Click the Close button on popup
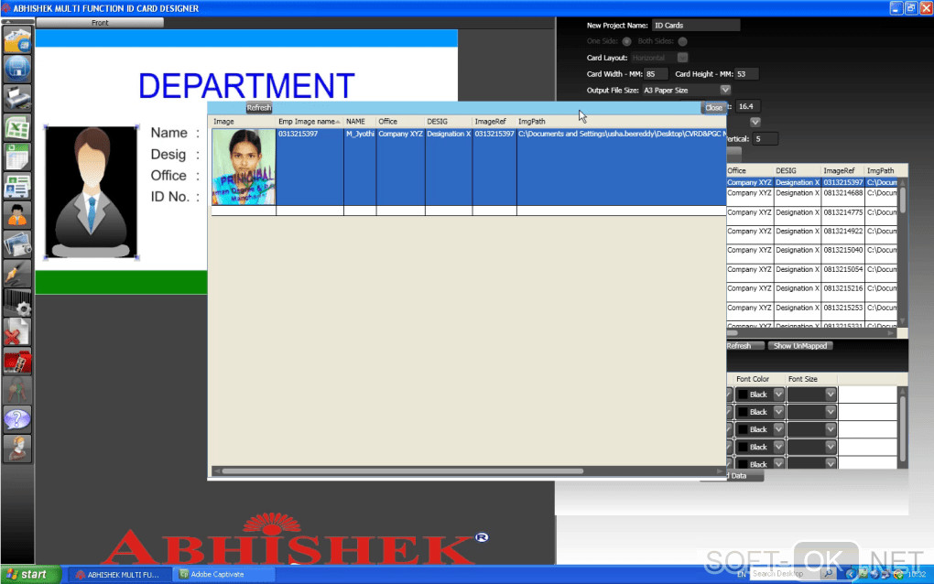 point(713,108)
